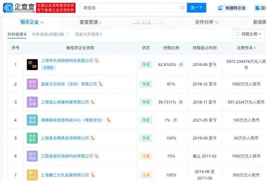The height and width of the screenshot is (181, 266).
Task: Click 注销 status of 江西省游乐网络科技
Action: point(146,156)
